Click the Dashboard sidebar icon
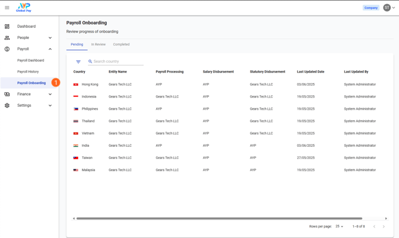The image size is (399, 238). pos(7,27)
